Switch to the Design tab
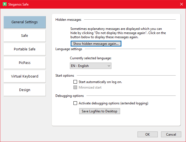The width and height of the screenshot is (186, 142). pos(25,90)
